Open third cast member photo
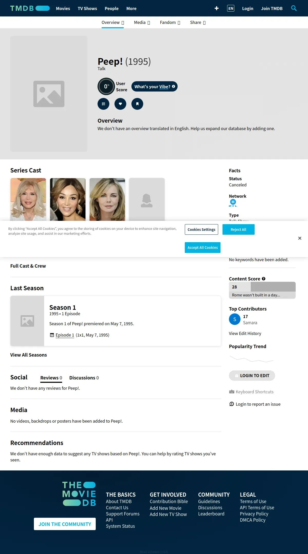Screen dimensions: 308x554 pyautogui.click(x=107, y=199)
